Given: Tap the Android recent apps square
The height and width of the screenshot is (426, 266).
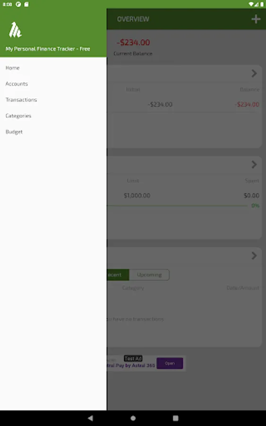Looking at the screenshot, I should pyautogui.click(x=175, y=418).
